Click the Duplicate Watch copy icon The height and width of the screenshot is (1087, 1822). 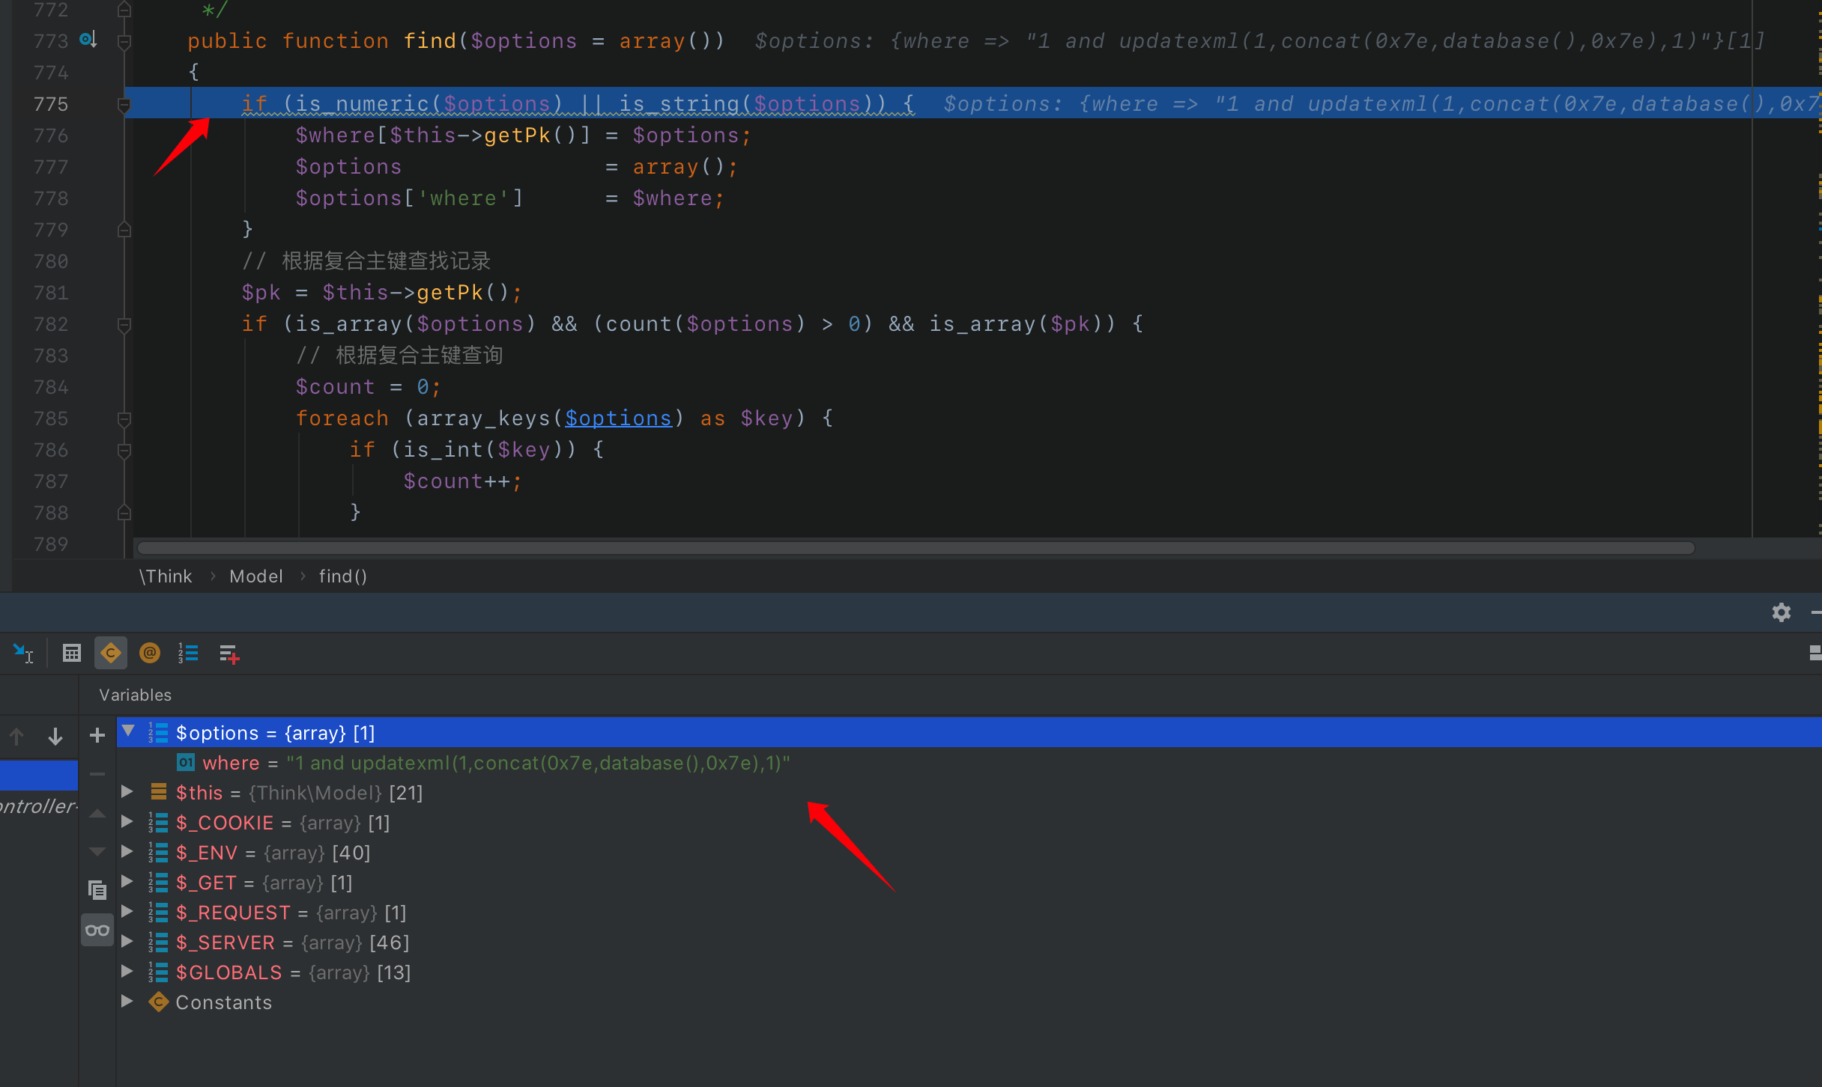tap(97, 890)
